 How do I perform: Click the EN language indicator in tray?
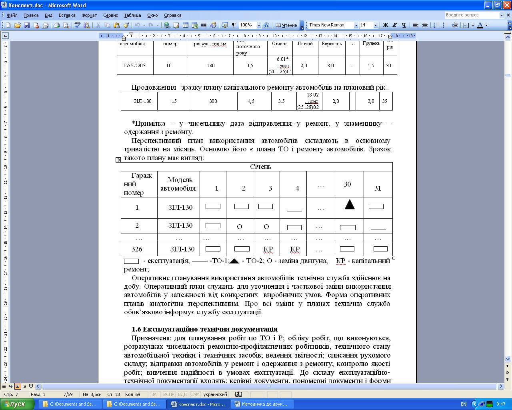click(x=464, y=404)
